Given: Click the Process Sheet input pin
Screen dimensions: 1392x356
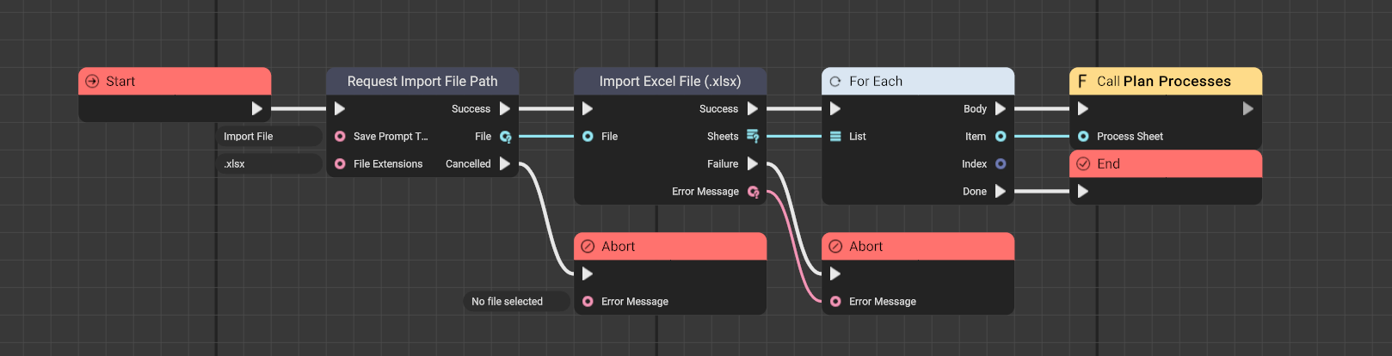Looking at the screenshot, I should point(1083,137).
